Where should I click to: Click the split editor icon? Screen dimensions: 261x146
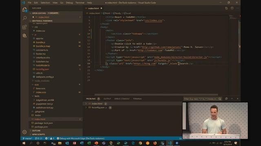click(x=232, y=8)
